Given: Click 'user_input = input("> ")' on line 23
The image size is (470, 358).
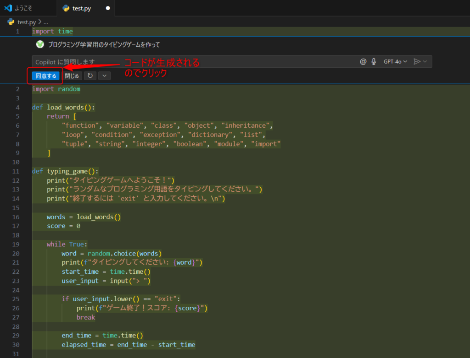Looking at the screenshot, I should 106,281.
